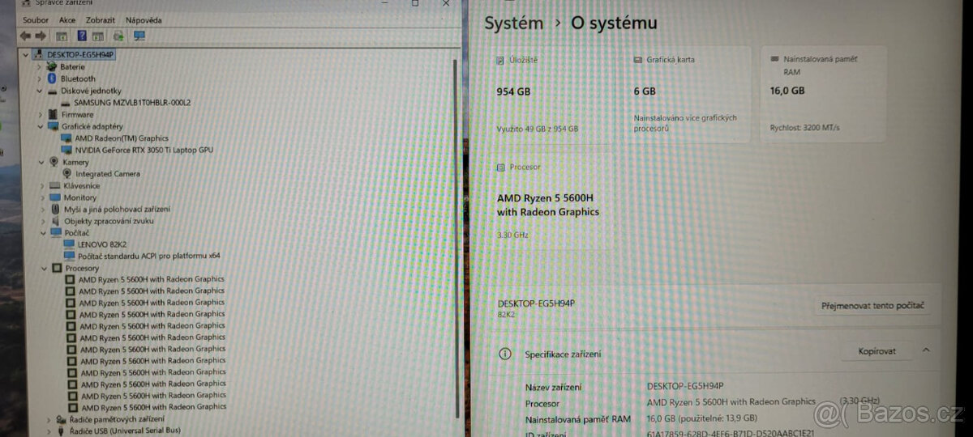Click the 6 GB Grafická karta card

[690, 95]
